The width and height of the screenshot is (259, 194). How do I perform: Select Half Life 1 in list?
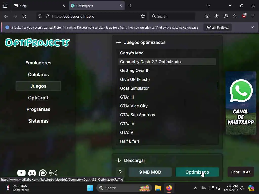[167, 141]
